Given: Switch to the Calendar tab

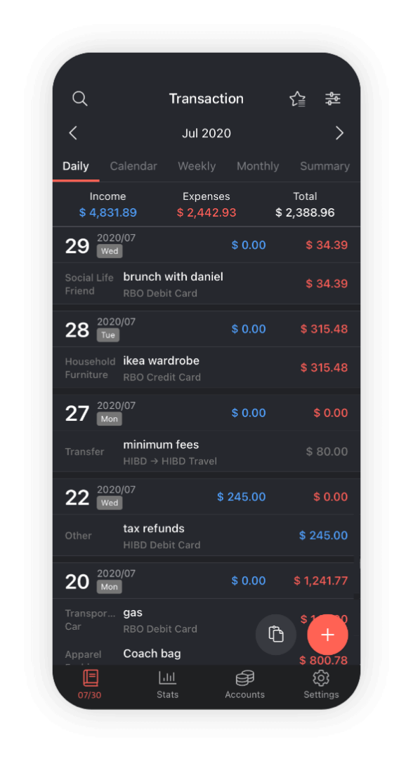Looking at the screenshot, I should point(133,166).
